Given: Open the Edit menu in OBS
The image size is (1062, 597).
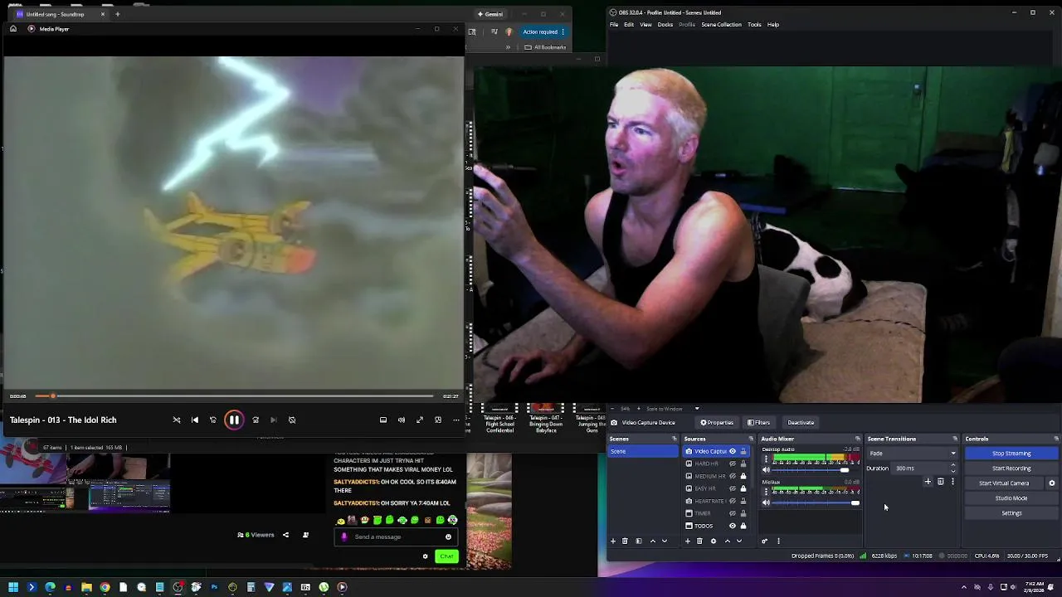Looking at the screenshot, I should [629, 24].
